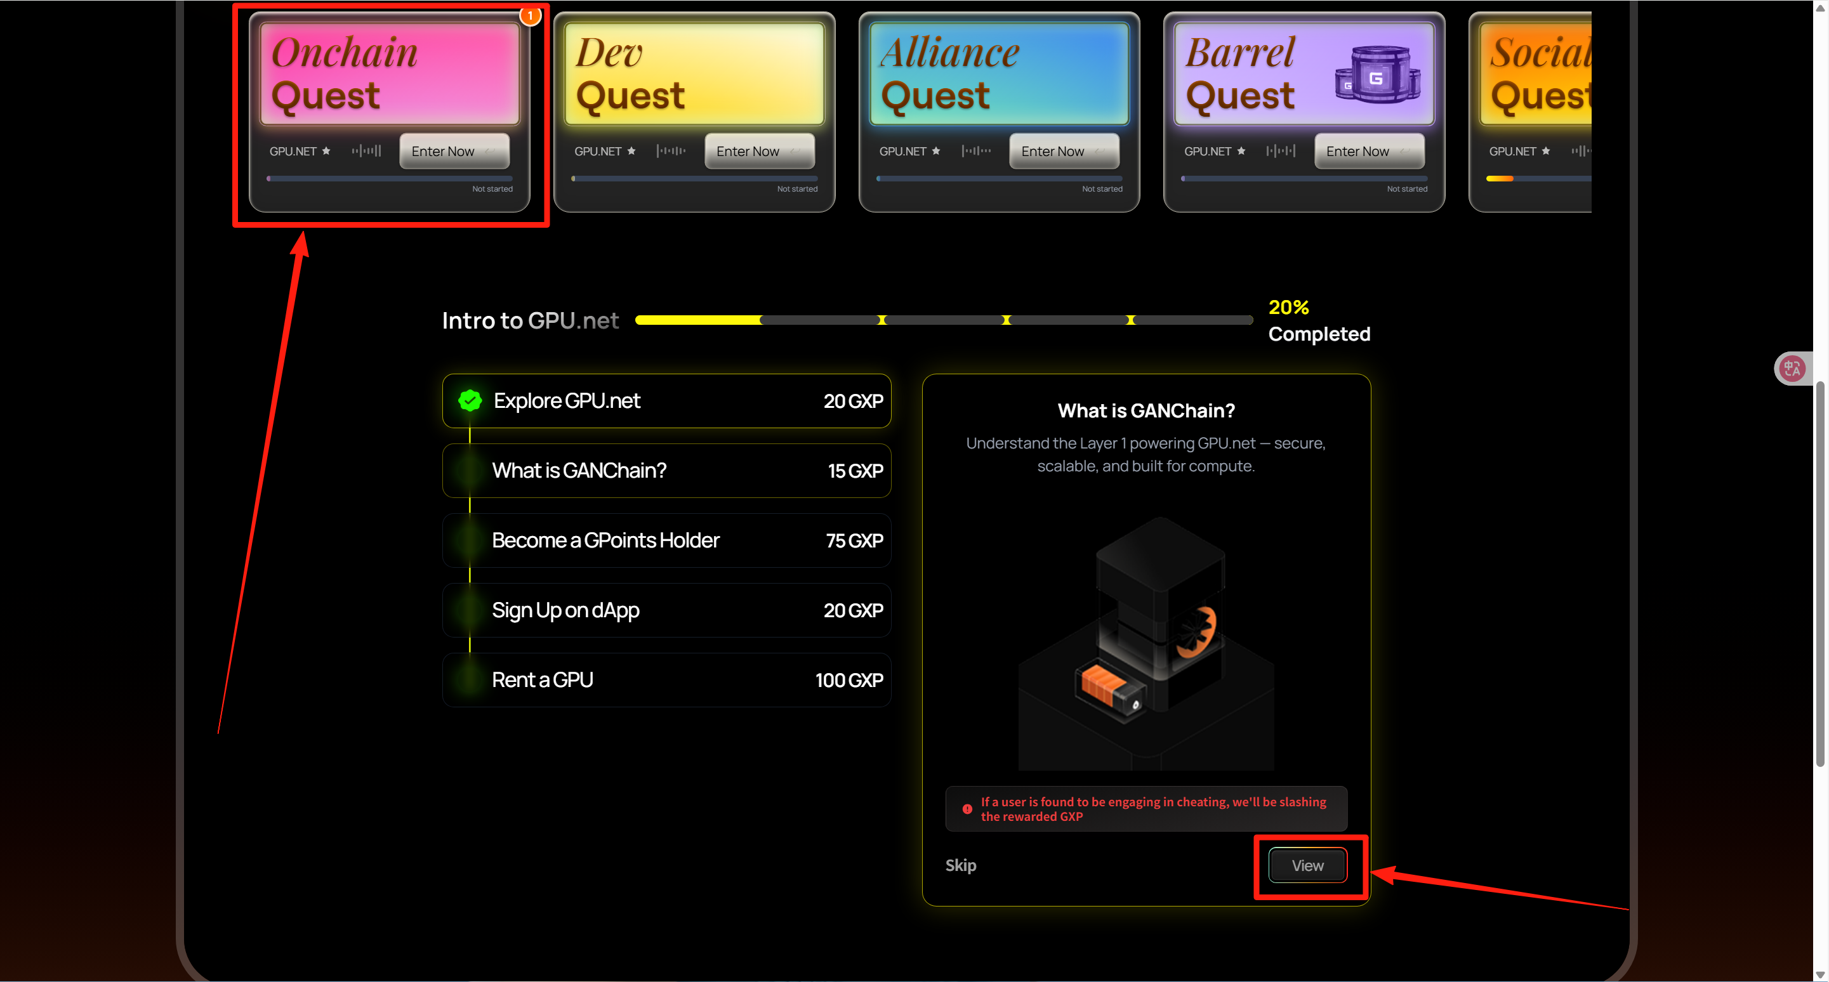Select the Explore GPU.net task

[x=667, y=401]
